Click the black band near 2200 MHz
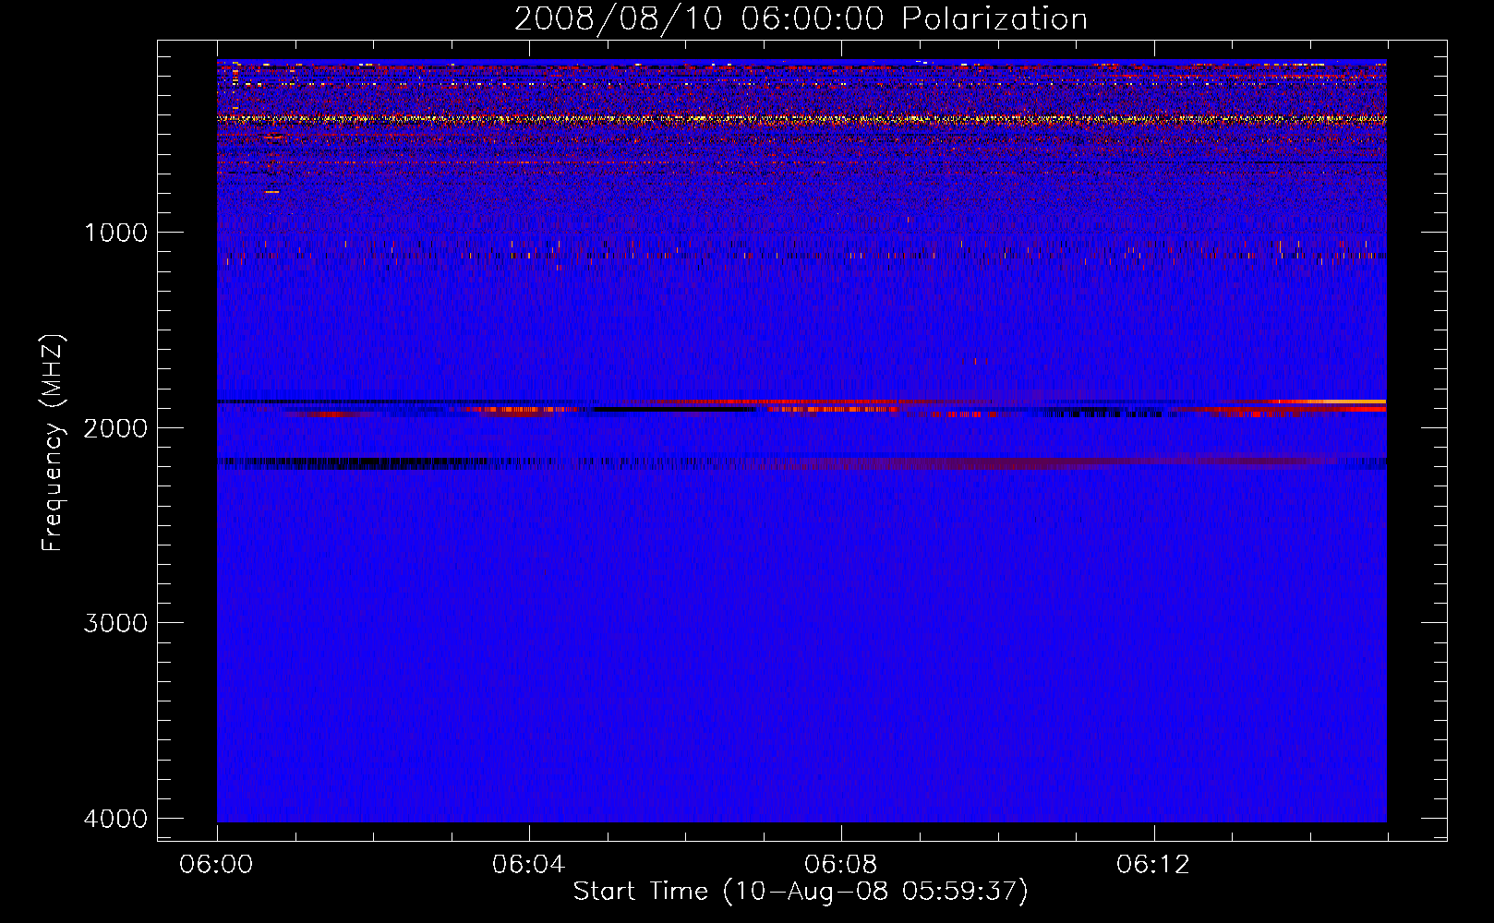The width and height of the screenshot is (1494, 923). point(351,463)
